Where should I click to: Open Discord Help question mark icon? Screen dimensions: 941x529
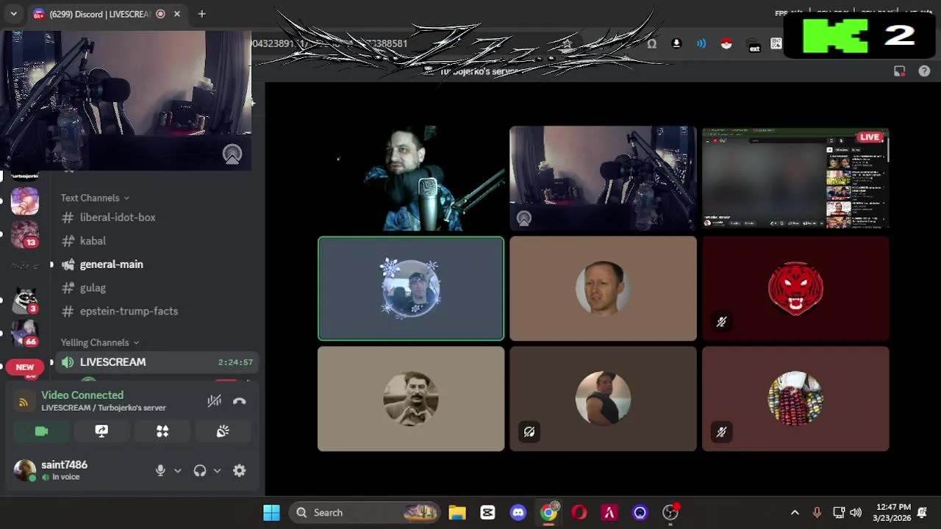click(924, 71)
